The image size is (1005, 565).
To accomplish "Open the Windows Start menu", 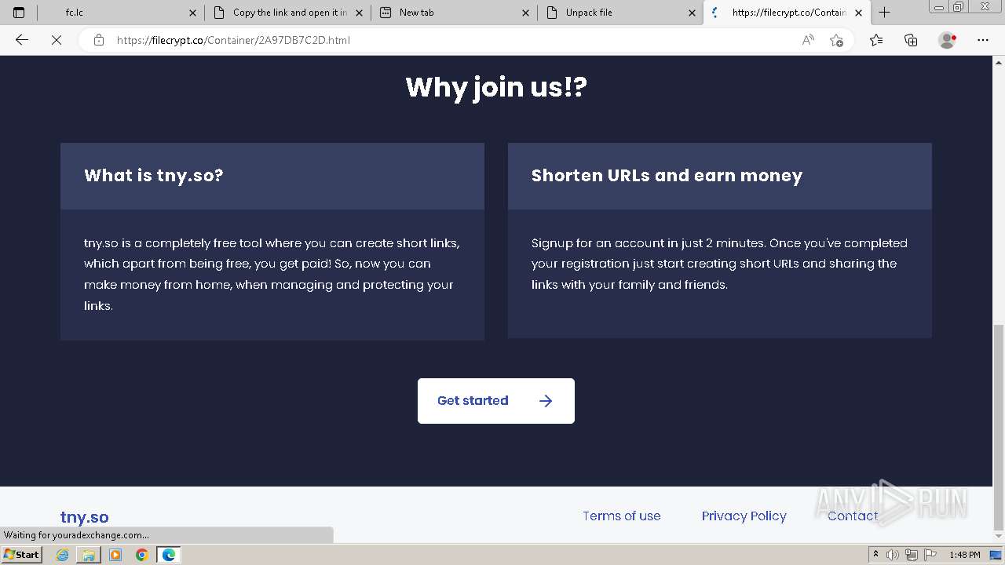I will (22, 554).
